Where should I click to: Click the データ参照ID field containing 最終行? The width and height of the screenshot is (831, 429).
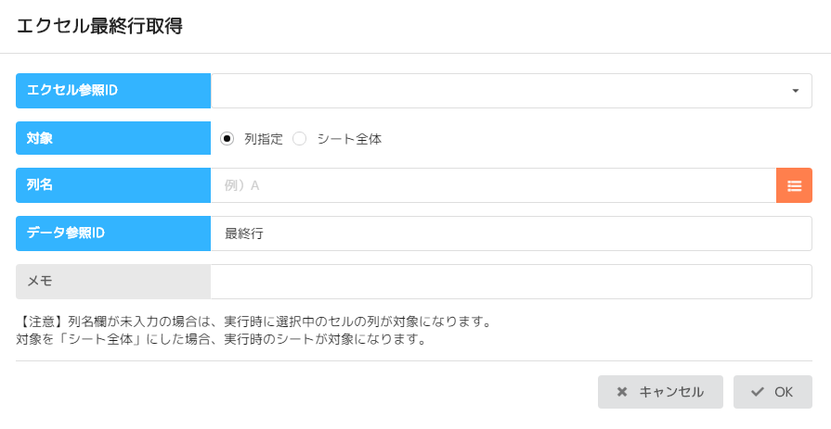(x=511, y=233)
